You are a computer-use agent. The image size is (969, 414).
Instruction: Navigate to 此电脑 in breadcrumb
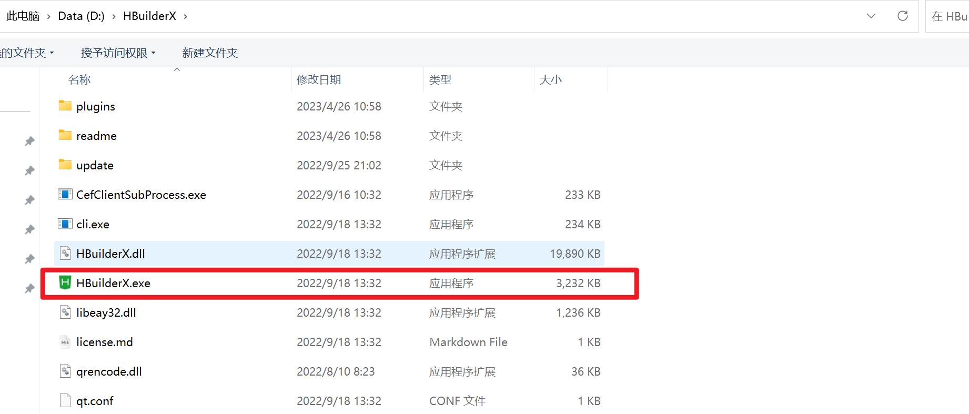23,16
